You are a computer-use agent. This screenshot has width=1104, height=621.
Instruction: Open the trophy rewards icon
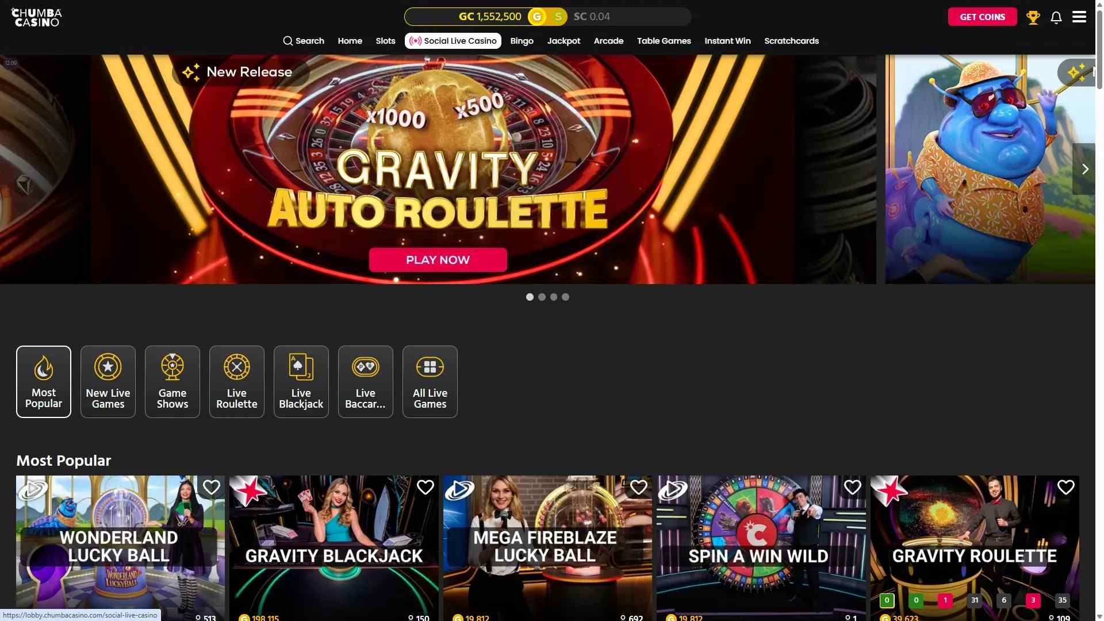coord(1033,17)
